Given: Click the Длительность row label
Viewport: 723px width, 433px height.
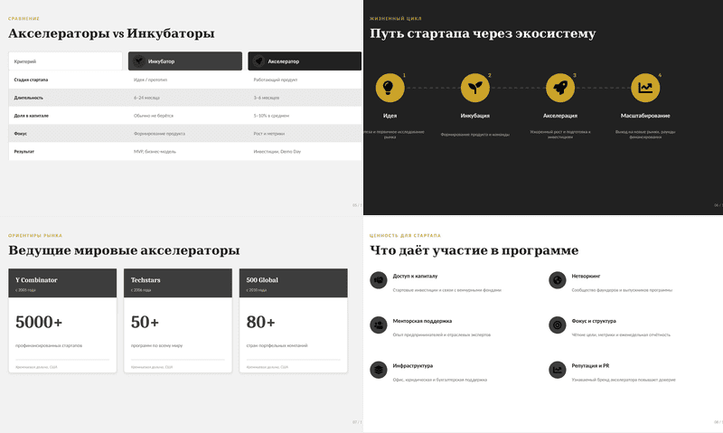Looking at the screenshot, I should [x=29, y=98].
